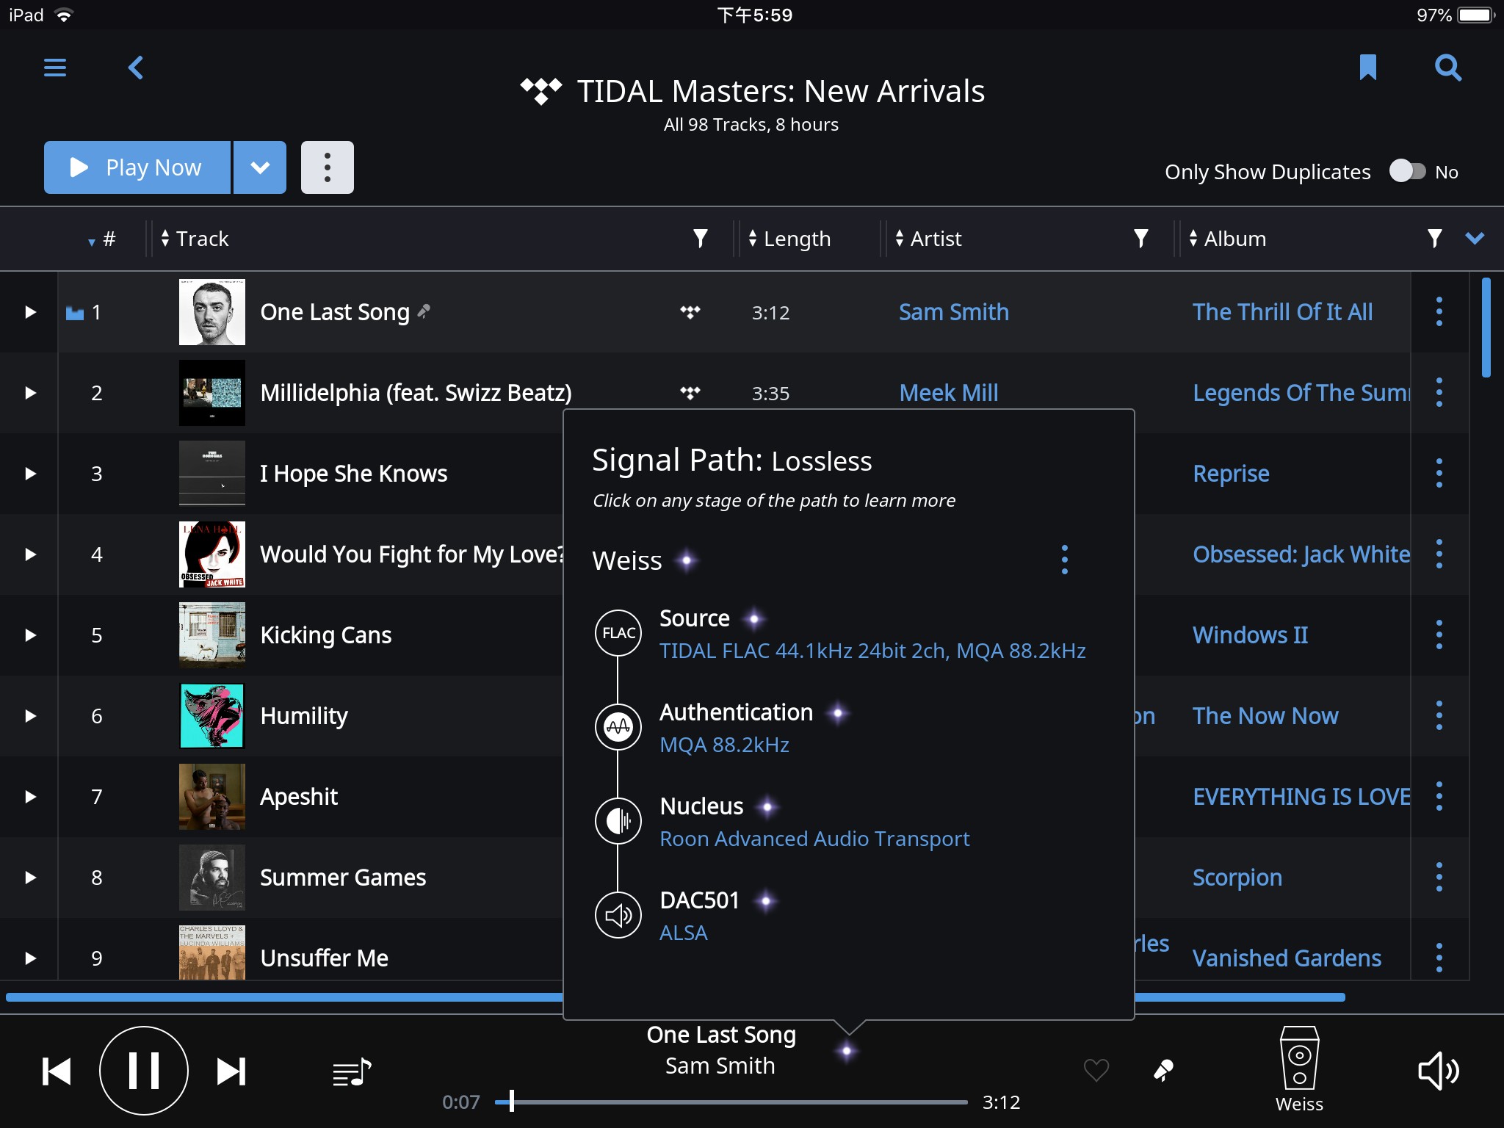1504x1128 pixels.
Task: Click the FLAC Source stage icon
Action: click(618, 633)
